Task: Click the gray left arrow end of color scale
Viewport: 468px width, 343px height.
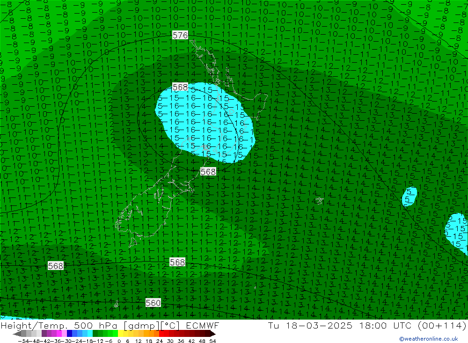Action: (17, 334)
